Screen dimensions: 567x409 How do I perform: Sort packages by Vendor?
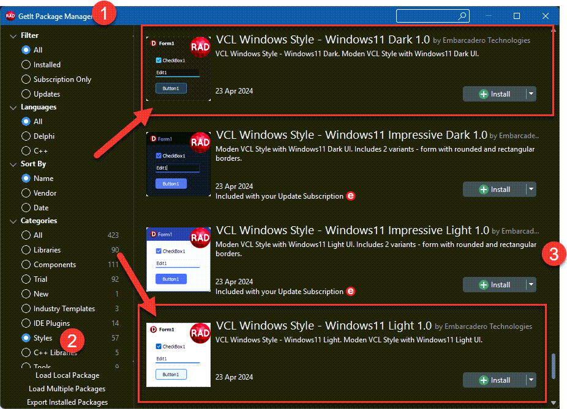26,193
